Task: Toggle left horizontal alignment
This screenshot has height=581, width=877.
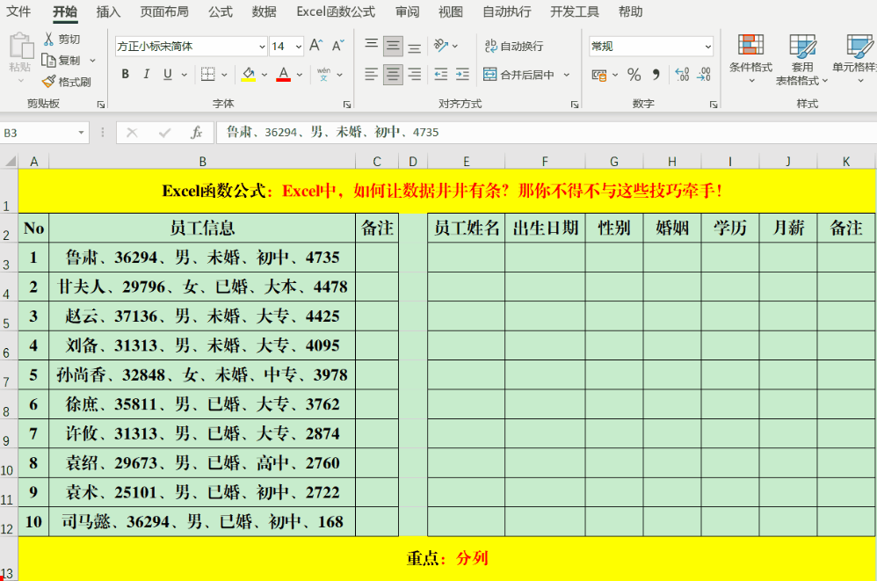Action: click(372, 75)
